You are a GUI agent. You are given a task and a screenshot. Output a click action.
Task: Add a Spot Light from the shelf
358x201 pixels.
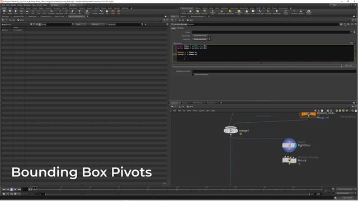coord(197,12)
